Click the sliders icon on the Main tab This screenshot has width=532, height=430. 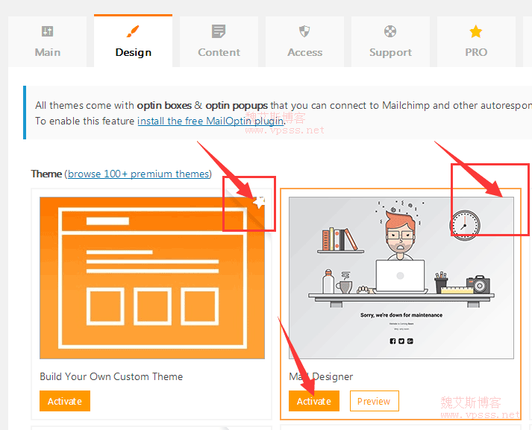point(47,31)
